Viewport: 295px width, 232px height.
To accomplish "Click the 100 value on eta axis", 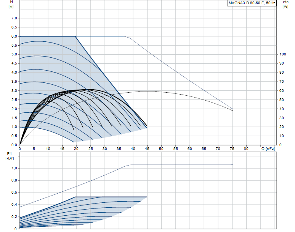I will pyautogui.click(x=282, y=54).
